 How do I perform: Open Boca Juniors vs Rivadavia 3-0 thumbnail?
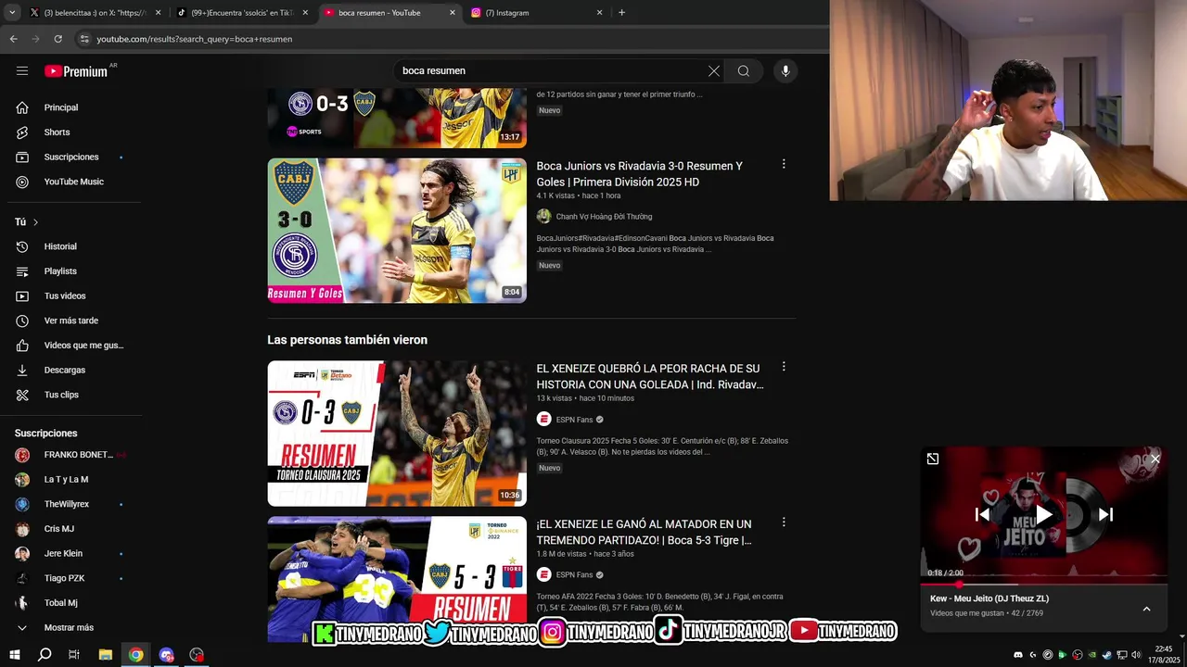[397, 231]
